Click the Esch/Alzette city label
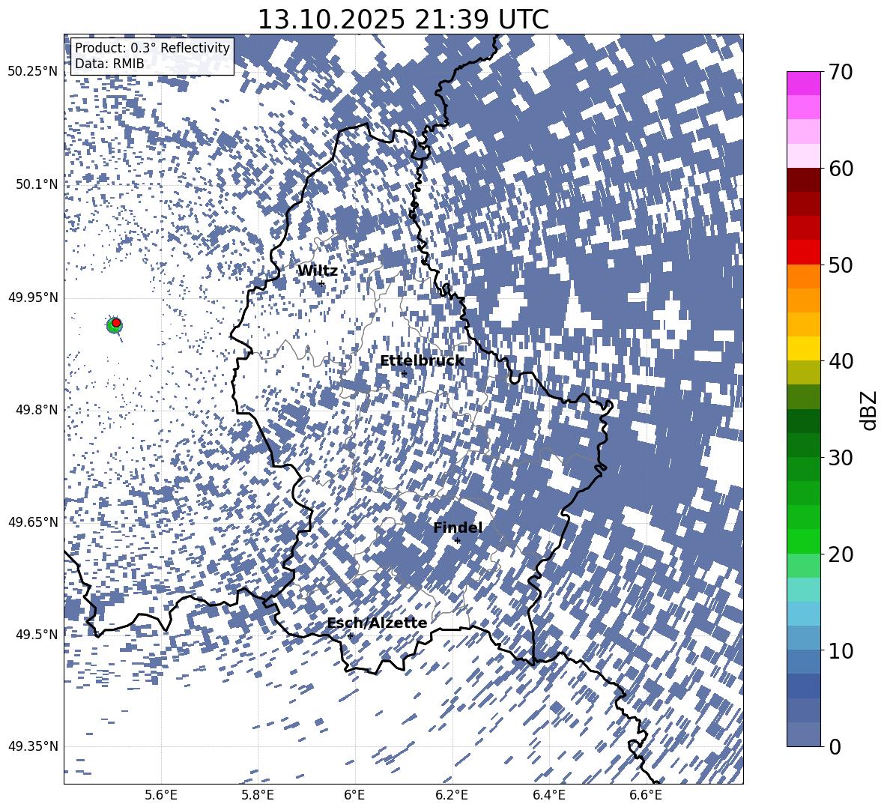The width and height of the screenshot is (887, 810). click(377, 623)
